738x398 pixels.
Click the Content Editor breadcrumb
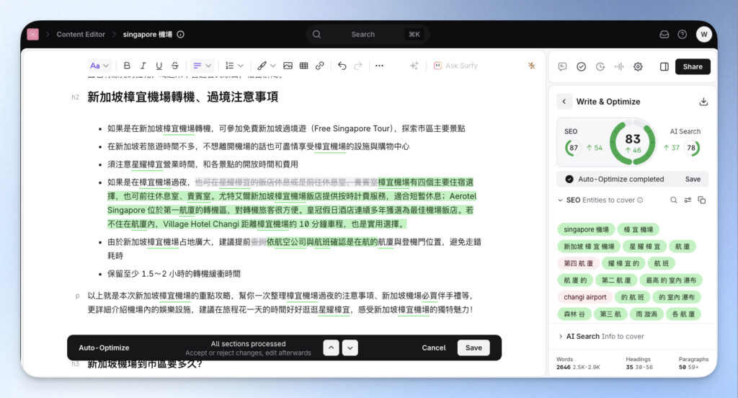click(81, 35)
